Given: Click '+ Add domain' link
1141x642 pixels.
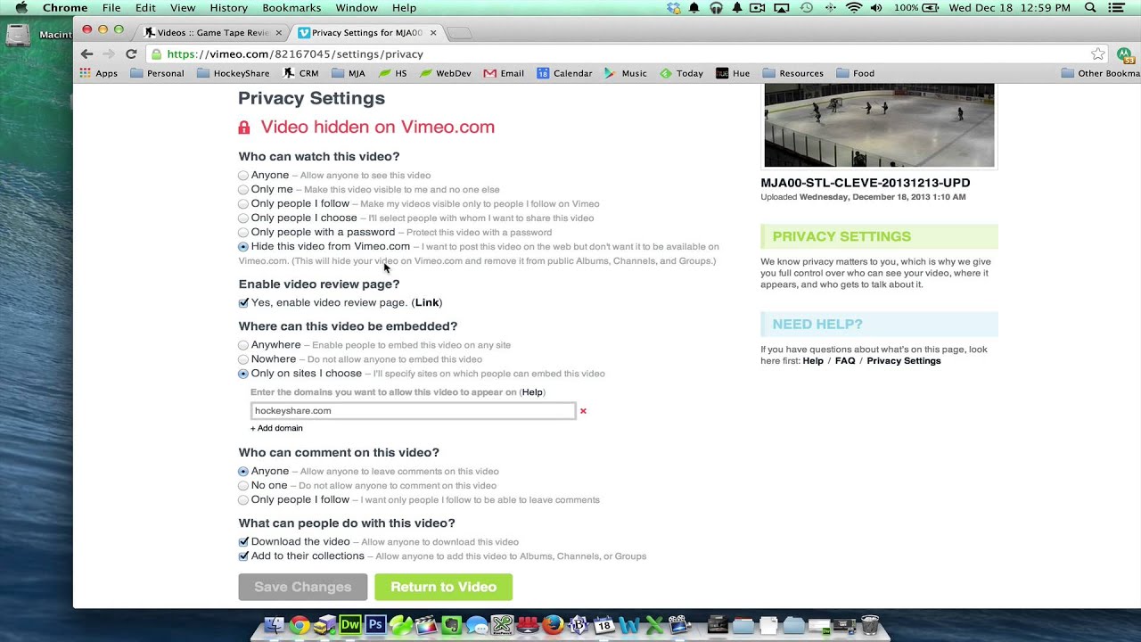Looking at the screenshot, I should pos(276,428).
